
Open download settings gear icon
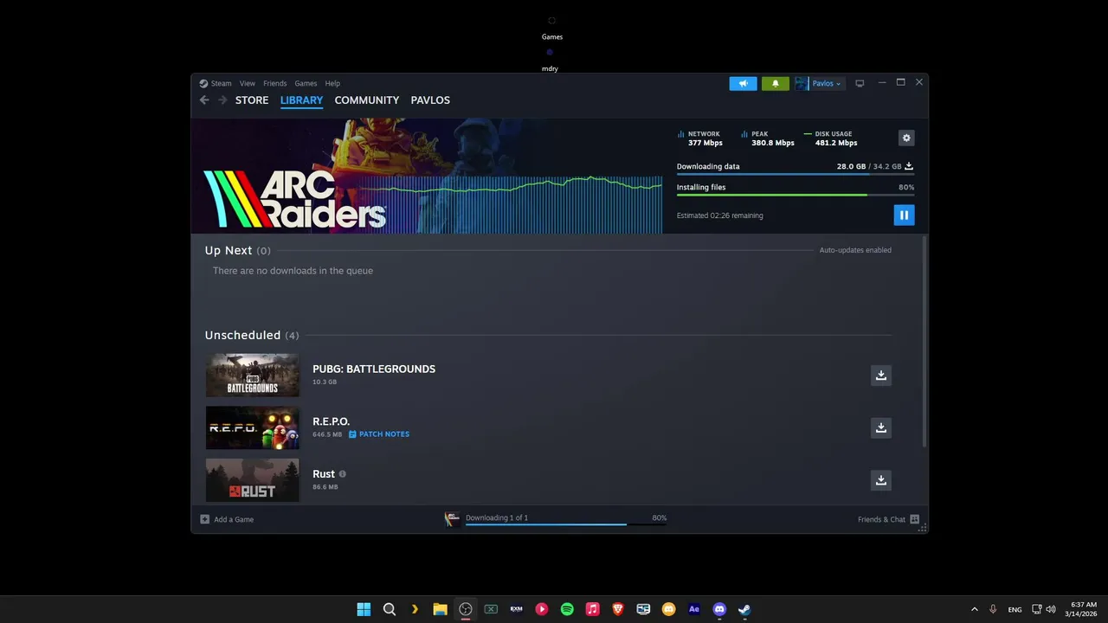906,138
